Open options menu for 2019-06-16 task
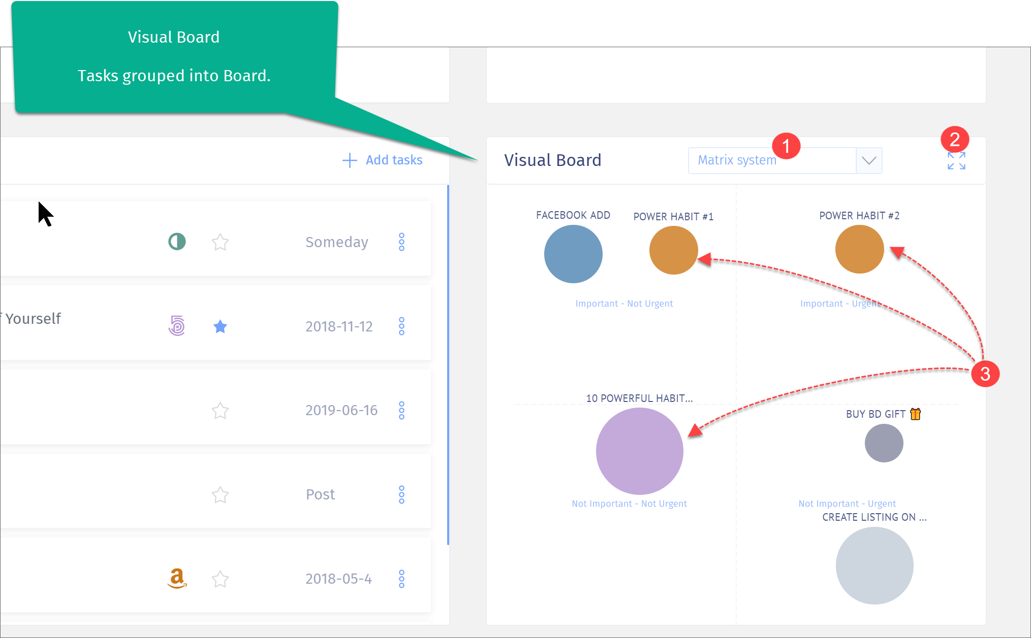The height and width of the screenshot is (638, 1031). click(401, 411)
